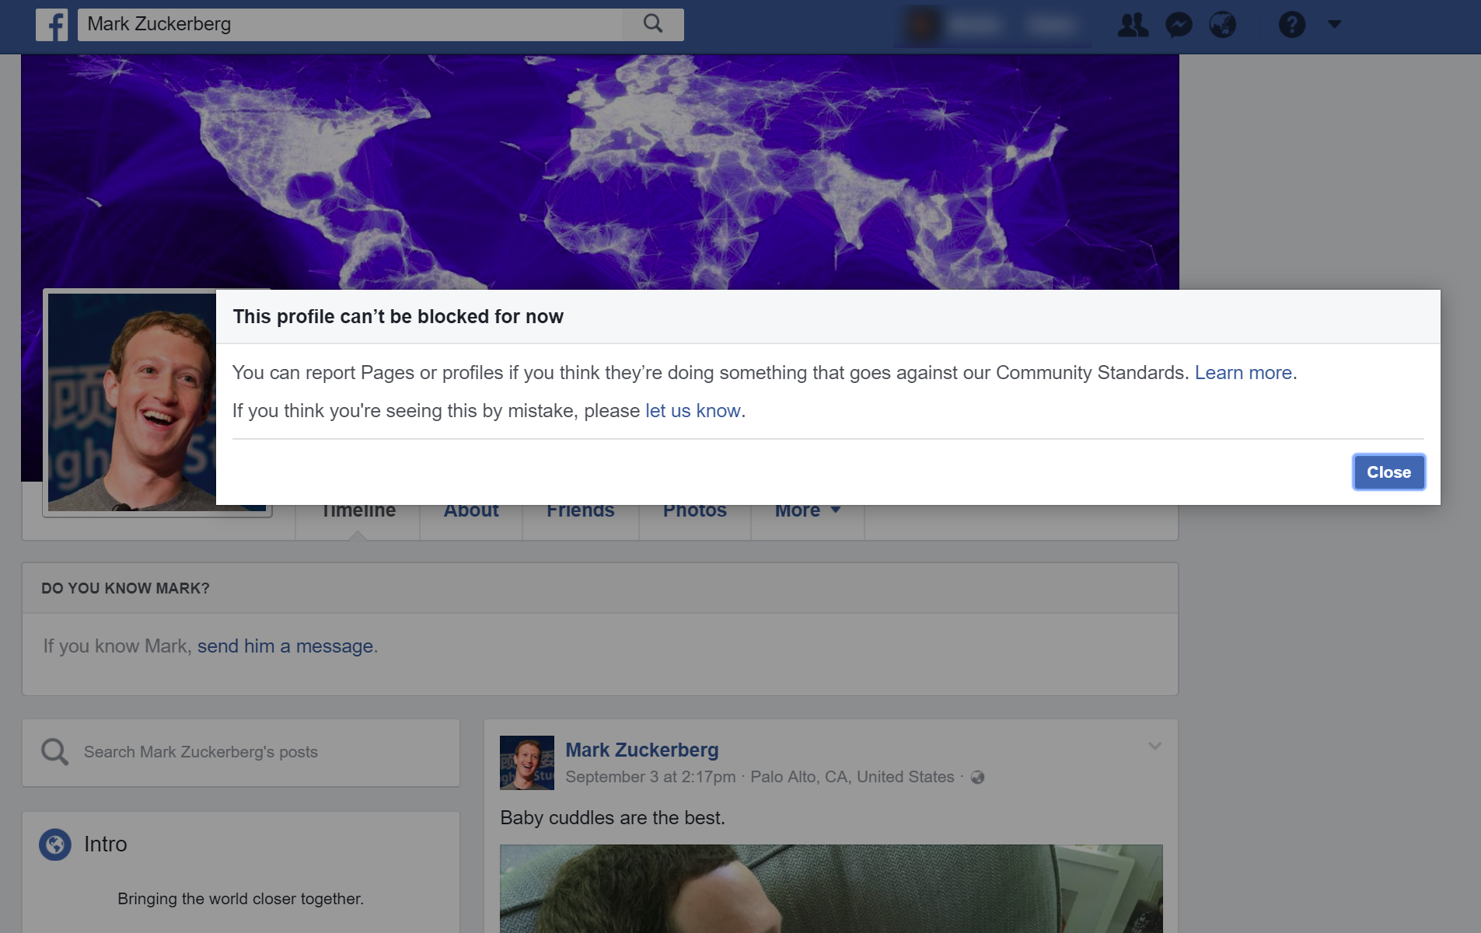Open the Friend Requests icon

(1133, 25)
